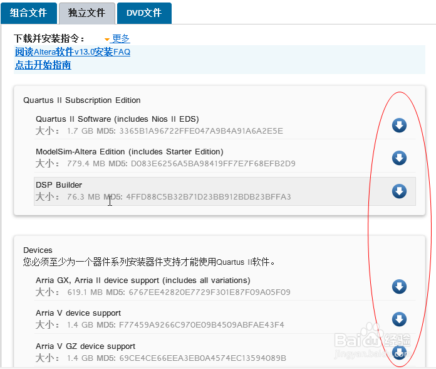Select the 独立文件 tab
Image resolution: width=436 pixels, height=369 pixels.
click(86, 13)
